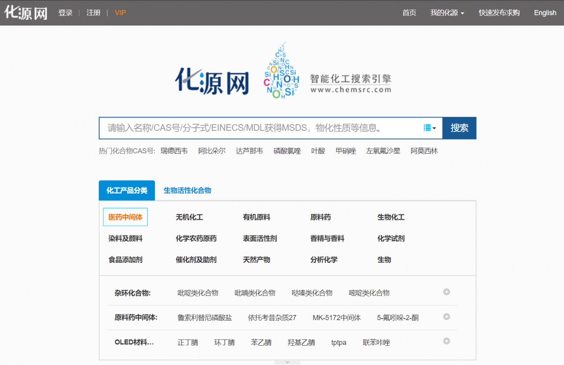Open MK-5172中间体 link
This screenshot has height=365, width=564.
(x=337, y=317)
